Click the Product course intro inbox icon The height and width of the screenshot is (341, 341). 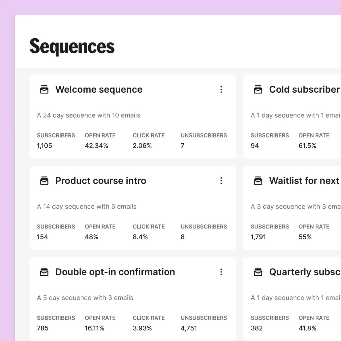click(x=44, y=181)
